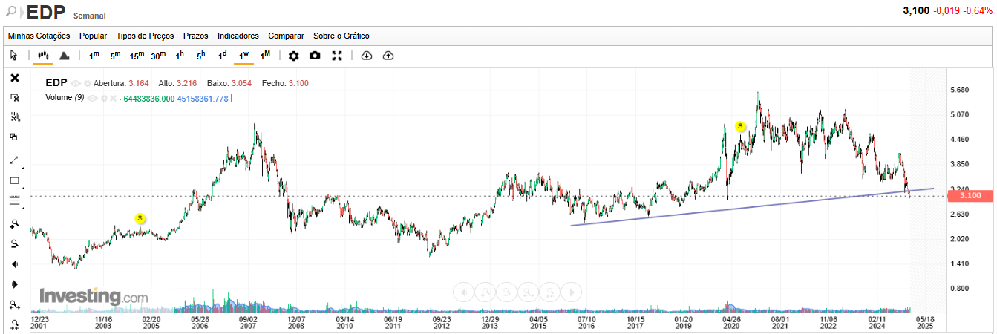The image size is (997, 334).
Task: Click the 5.680 price axis label
Action: coord(960,90)
